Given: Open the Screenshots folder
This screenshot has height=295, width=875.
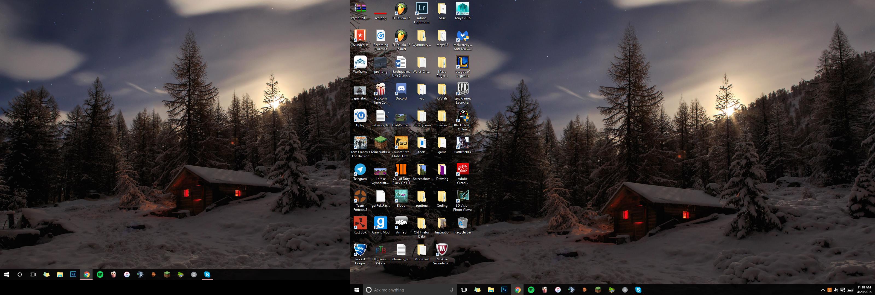Looking at the screenshot, I should [x=421, y=172].
